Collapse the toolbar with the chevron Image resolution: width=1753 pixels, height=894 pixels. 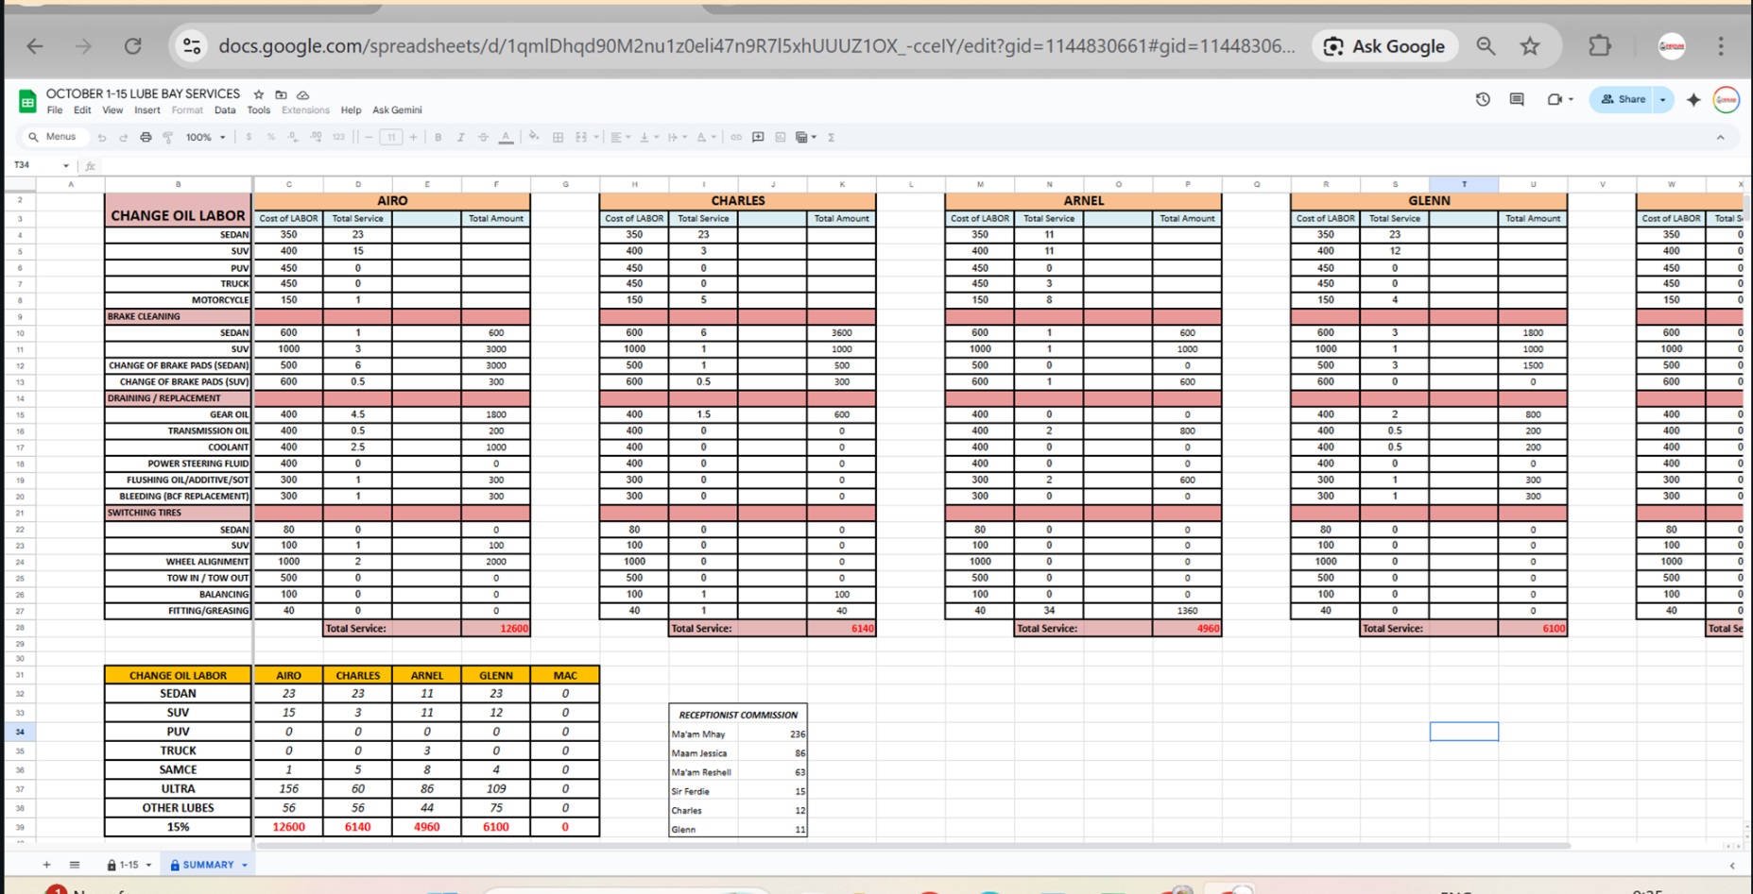[x=1720, y=138]
